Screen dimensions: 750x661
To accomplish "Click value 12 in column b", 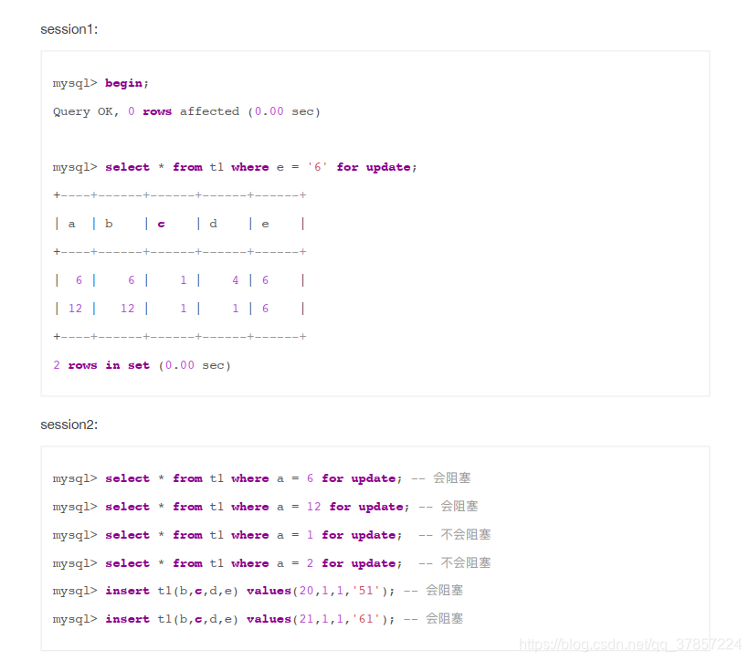I will (128, 309).
